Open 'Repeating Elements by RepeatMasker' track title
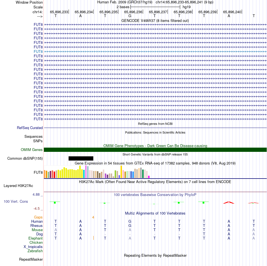267x266 pixels. click(155, 255)
